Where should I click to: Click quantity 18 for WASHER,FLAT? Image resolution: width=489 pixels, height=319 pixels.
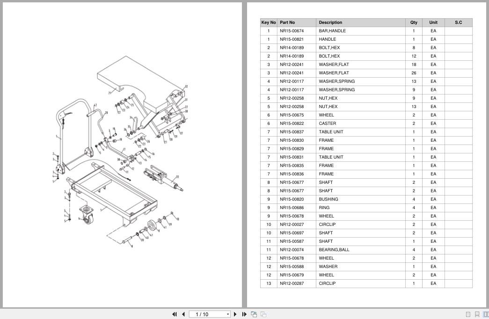pos(414,65)
